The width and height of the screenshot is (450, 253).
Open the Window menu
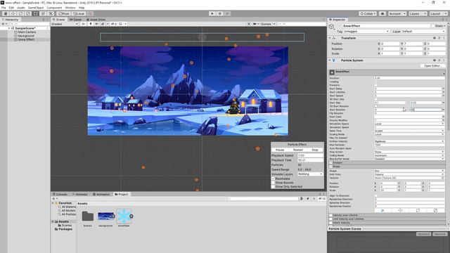70,8
